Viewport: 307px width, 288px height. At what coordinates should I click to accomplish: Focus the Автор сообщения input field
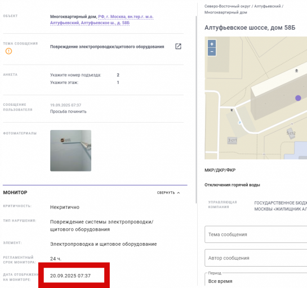pyautogui.click(x=256, y=258)
